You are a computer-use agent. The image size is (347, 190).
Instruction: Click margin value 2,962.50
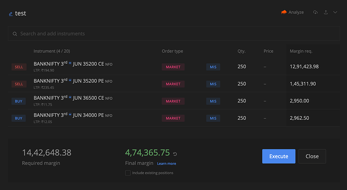299,118
